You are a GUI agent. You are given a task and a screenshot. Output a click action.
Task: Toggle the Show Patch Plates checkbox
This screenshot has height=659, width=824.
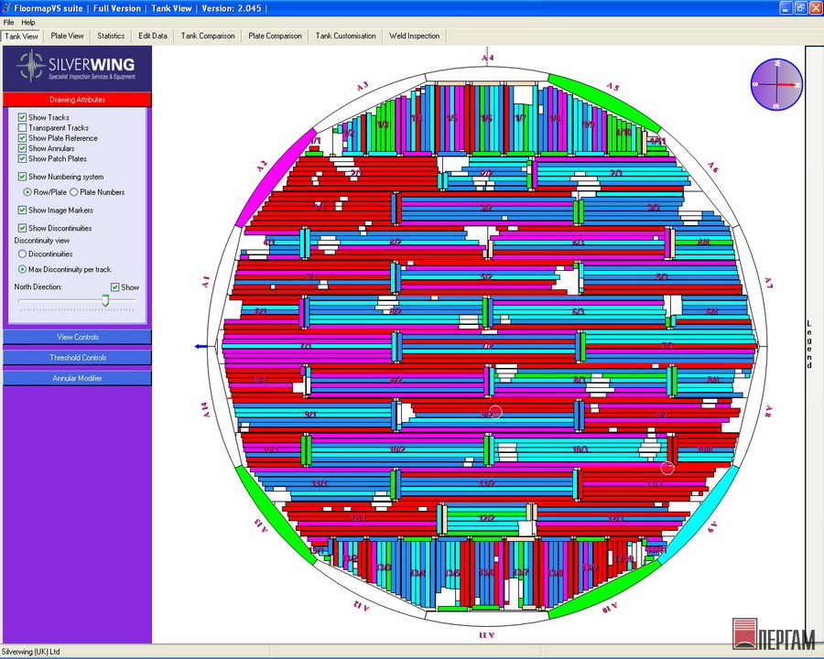(22, 158)
